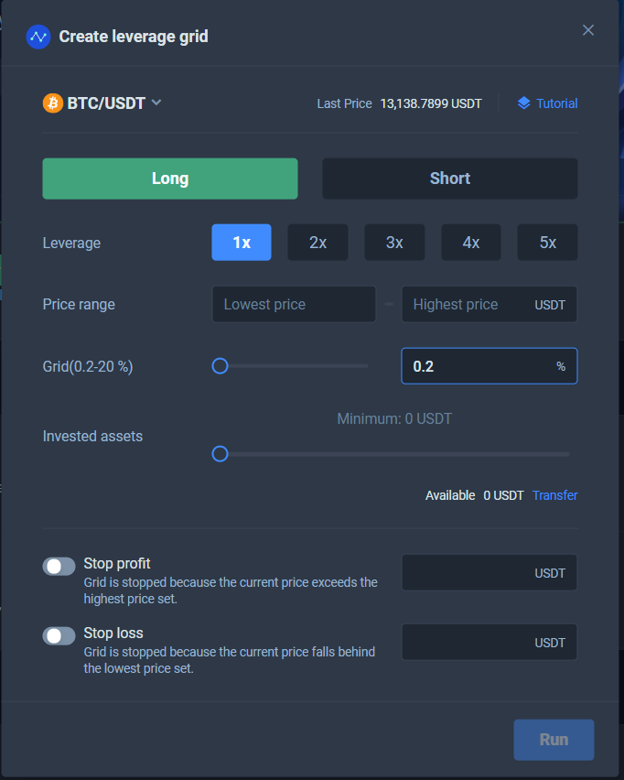This screenshot has height=780, width=624.
Task: Click the Grid percentage slider handle
Action: click(x=220, y=366)
